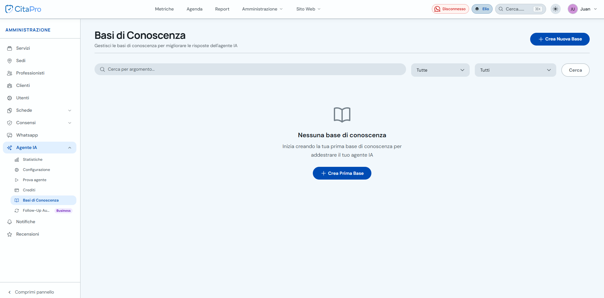Click the search magnifier icon in topic field
The width and height of the screenshot is (604, 298).
[102, 69]
